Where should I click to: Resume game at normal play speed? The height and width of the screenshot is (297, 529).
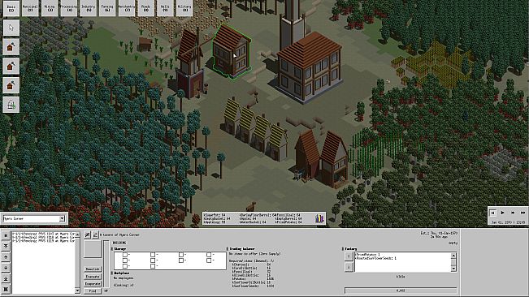point(503,213)
